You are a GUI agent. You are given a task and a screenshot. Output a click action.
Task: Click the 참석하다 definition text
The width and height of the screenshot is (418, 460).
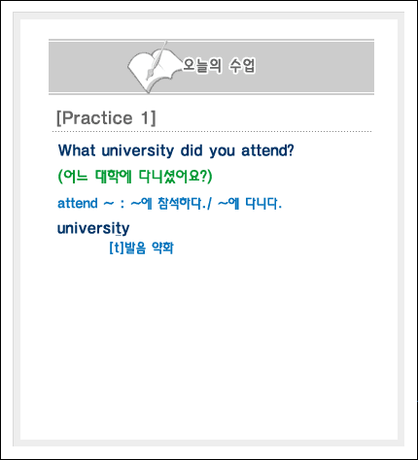pos(180,204)
